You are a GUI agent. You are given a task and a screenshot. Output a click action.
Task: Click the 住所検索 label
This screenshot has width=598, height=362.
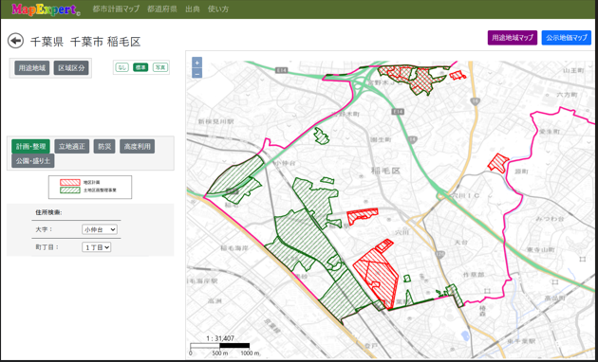pyautogui.click(x=48, y=212)
